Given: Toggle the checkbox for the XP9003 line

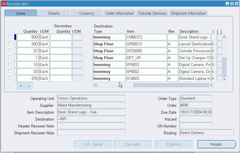Looking at the screenshot, I should tap(10, 64).
